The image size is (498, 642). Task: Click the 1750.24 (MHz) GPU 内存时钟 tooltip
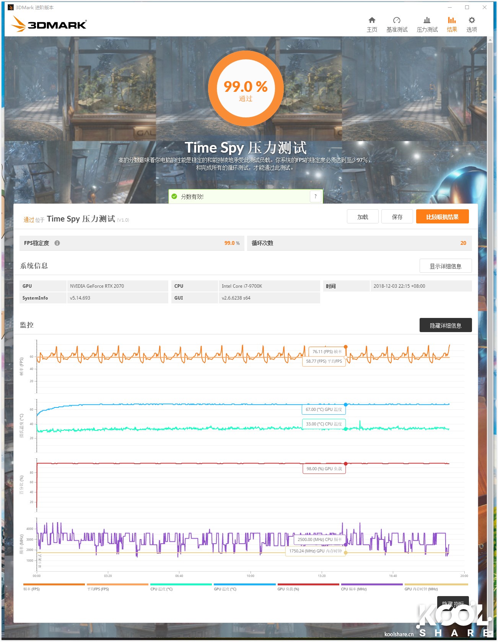click(x=316, y=551)
